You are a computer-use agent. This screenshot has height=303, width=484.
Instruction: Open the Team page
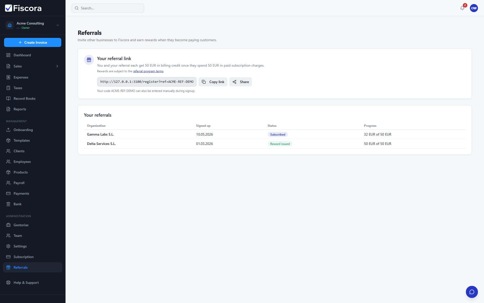(33, 236)
